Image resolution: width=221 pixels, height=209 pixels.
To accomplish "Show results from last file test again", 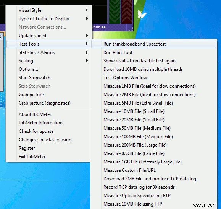I will (153, 61).
